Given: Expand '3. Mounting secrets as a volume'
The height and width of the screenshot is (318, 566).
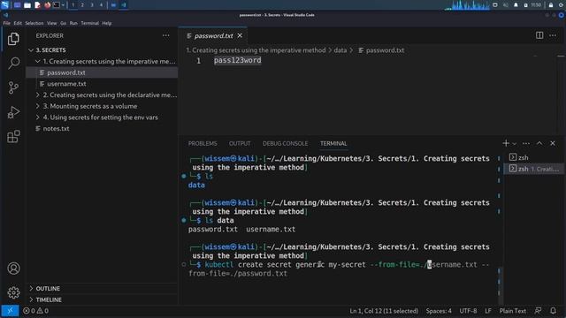Looking at the screenshot, I should click(x=102, y=106).
